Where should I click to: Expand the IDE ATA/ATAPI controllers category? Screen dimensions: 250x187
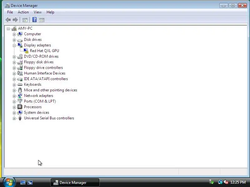[14, 79]
